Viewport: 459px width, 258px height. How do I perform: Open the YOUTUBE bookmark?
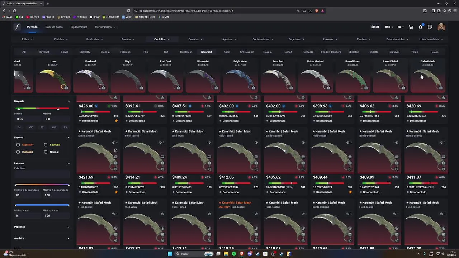pos(33,17)
